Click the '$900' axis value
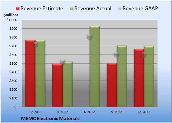Image resolution: width=172 pixels, height=123 pixels. pos(13,29)
